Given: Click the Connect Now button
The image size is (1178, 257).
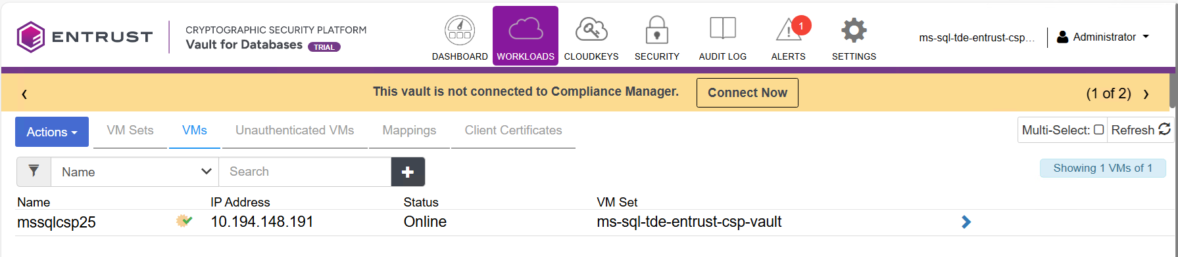Looking at the screenshot, I should point(747,92).
